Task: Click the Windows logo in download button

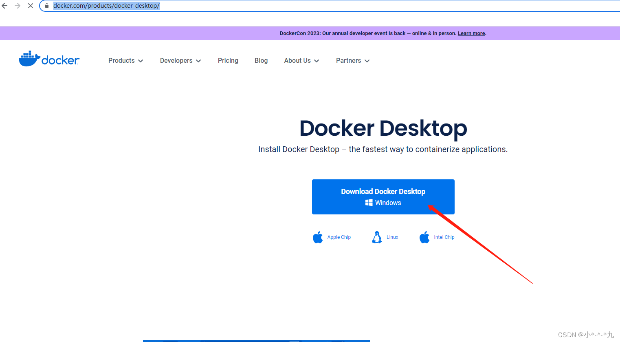Action: pos(369,203)
